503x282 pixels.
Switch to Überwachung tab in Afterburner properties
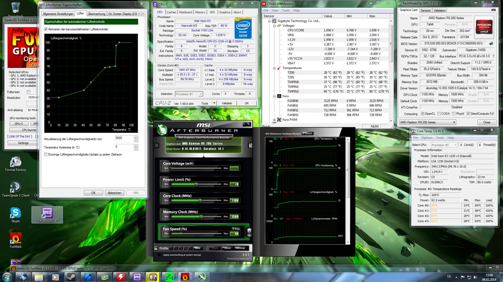pyautogui.click(x=97, y=14)
